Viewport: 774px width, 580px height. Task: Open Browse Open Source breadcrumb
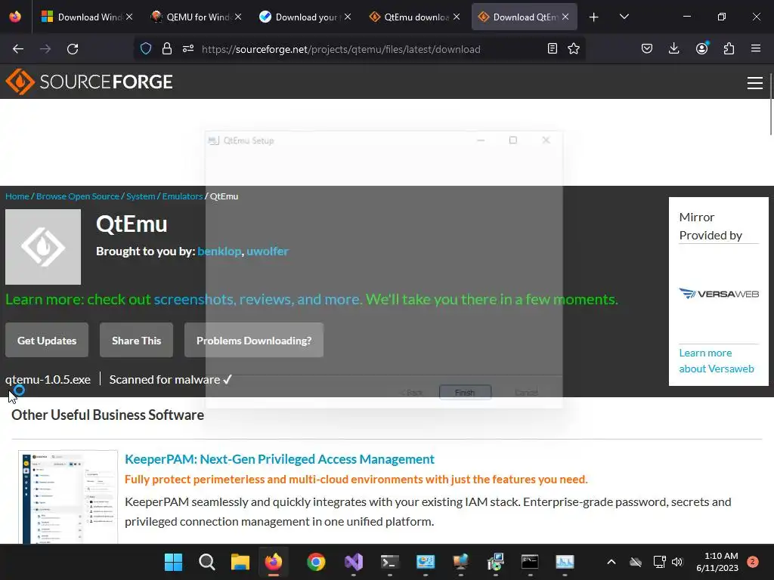(x=78, y=196)
